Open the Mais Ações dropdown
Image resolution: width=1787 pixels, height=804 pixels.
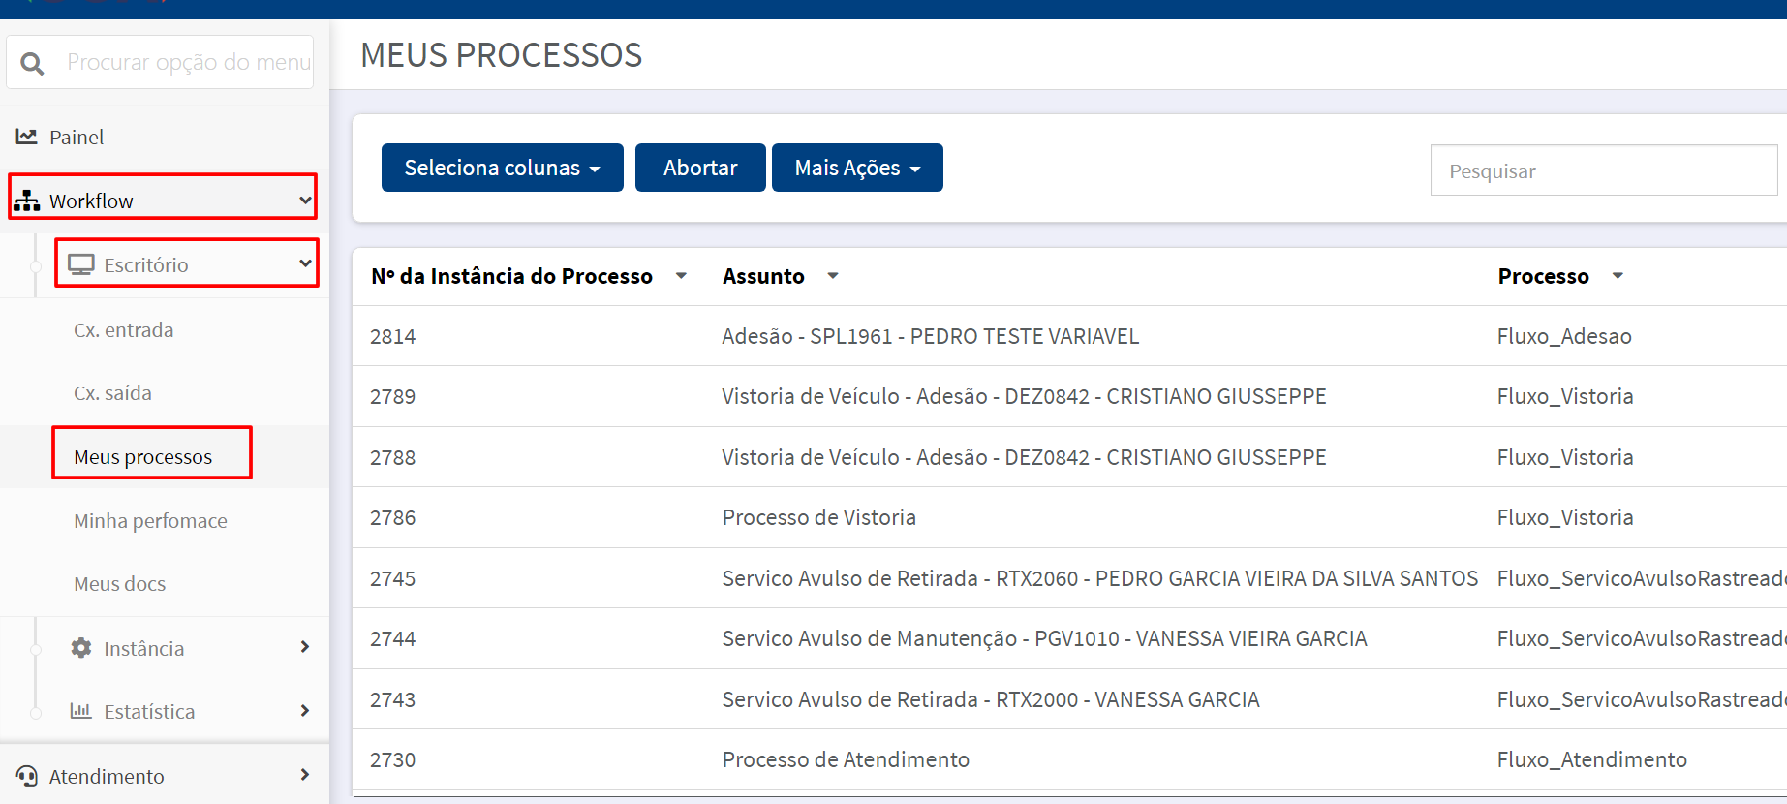coord(857,168)
